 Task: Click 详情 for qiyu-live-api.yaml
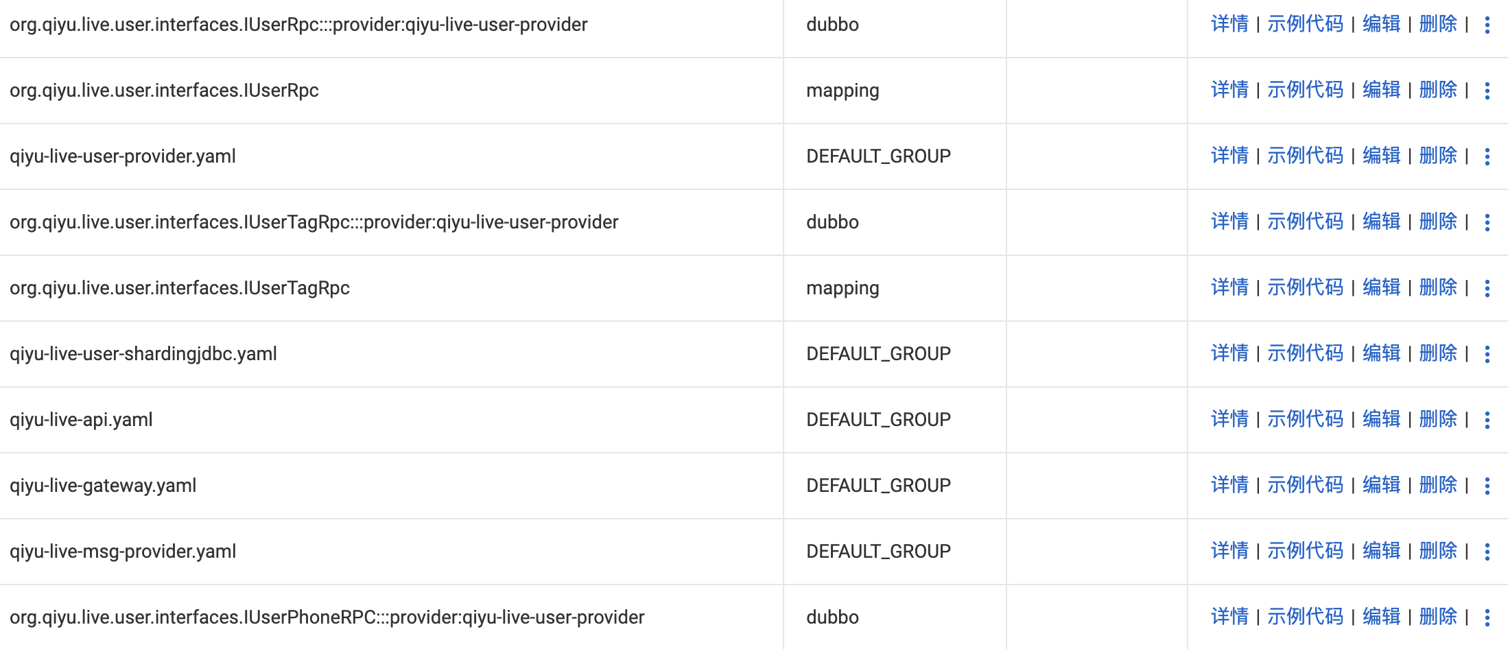click(x=1229, y=419)
